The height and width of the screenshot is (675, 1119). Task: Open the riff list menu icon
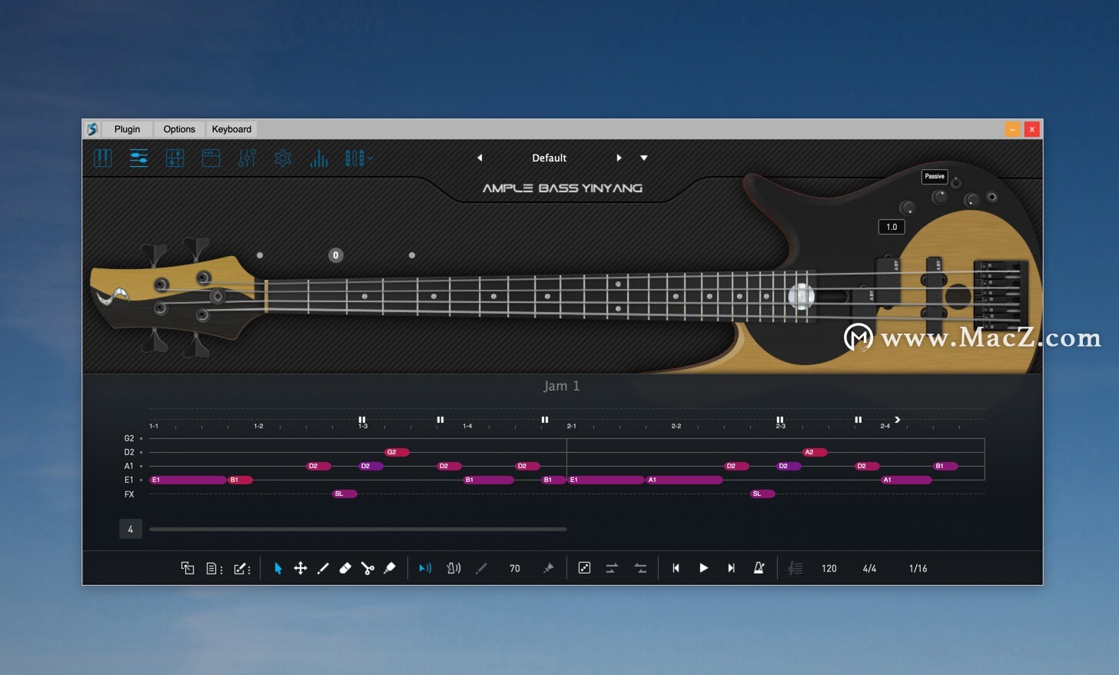click(214, 568)
